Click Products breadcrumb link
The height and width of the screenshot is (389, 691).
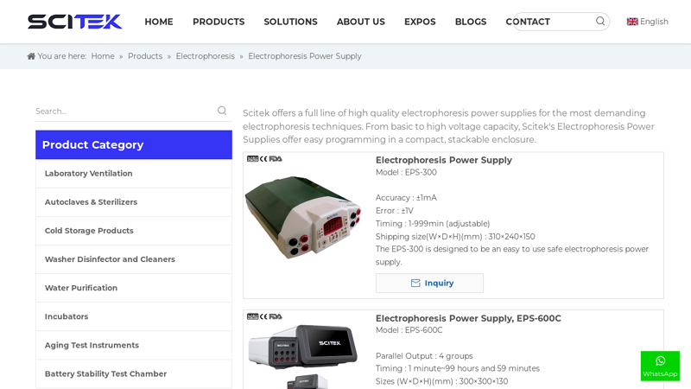click(145, 56)
